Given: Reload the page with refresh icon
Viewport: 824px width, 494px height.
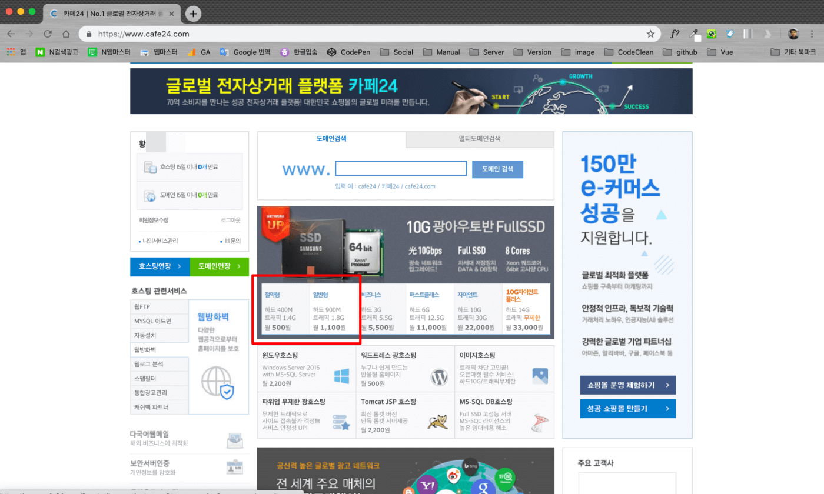Looking at the screenshot, I should click(48, 34).
